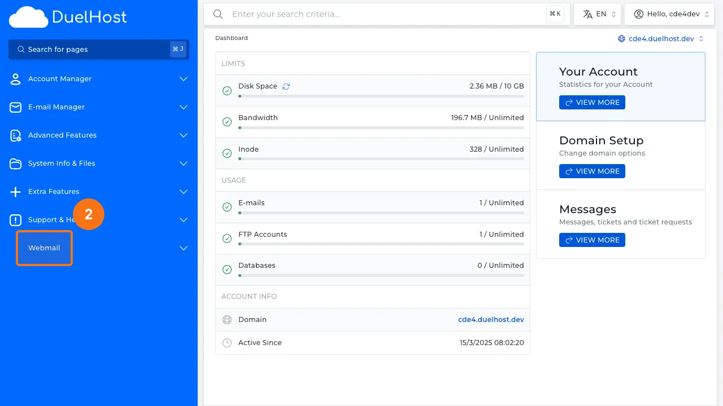Click the Extra Features plus icon

pos(16,192)
